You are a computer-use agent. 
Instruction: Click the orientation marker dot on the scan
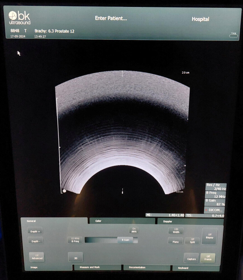(64, 191)
